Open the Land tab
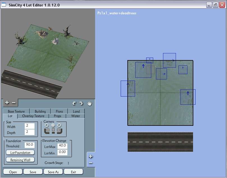Screen dimensions: 227x178 pos(76,111)
